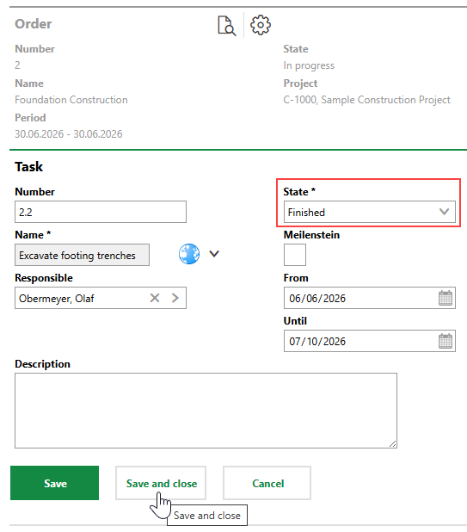Open the order settings gear icon
The width and height of the screenshot is (467, 532).
pyautogui.click(x=261, y=25)
